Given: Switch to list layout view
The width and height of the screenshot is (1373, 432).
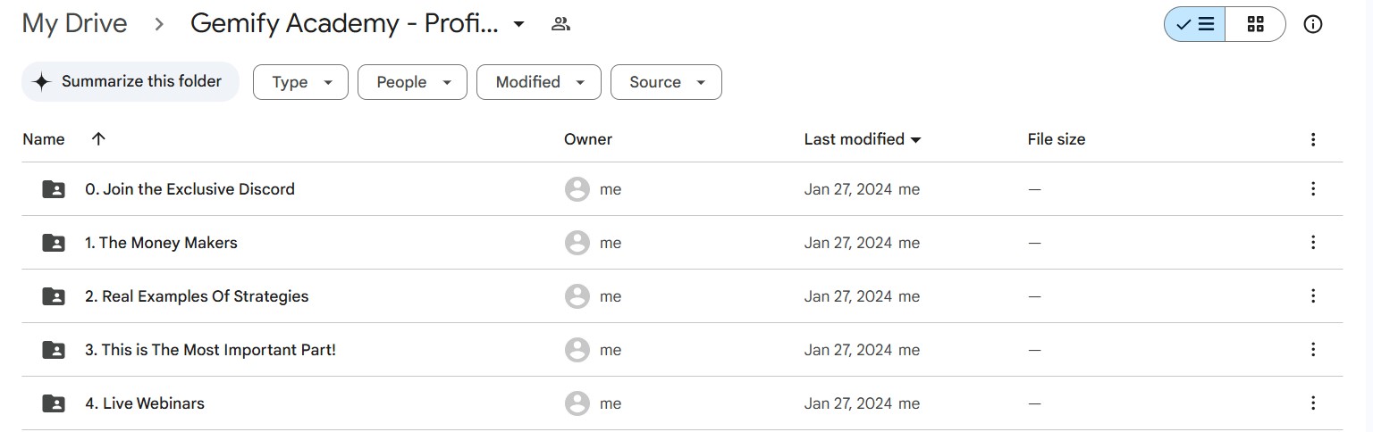Looking at the screenshot, I should (x=1195, y=24).
